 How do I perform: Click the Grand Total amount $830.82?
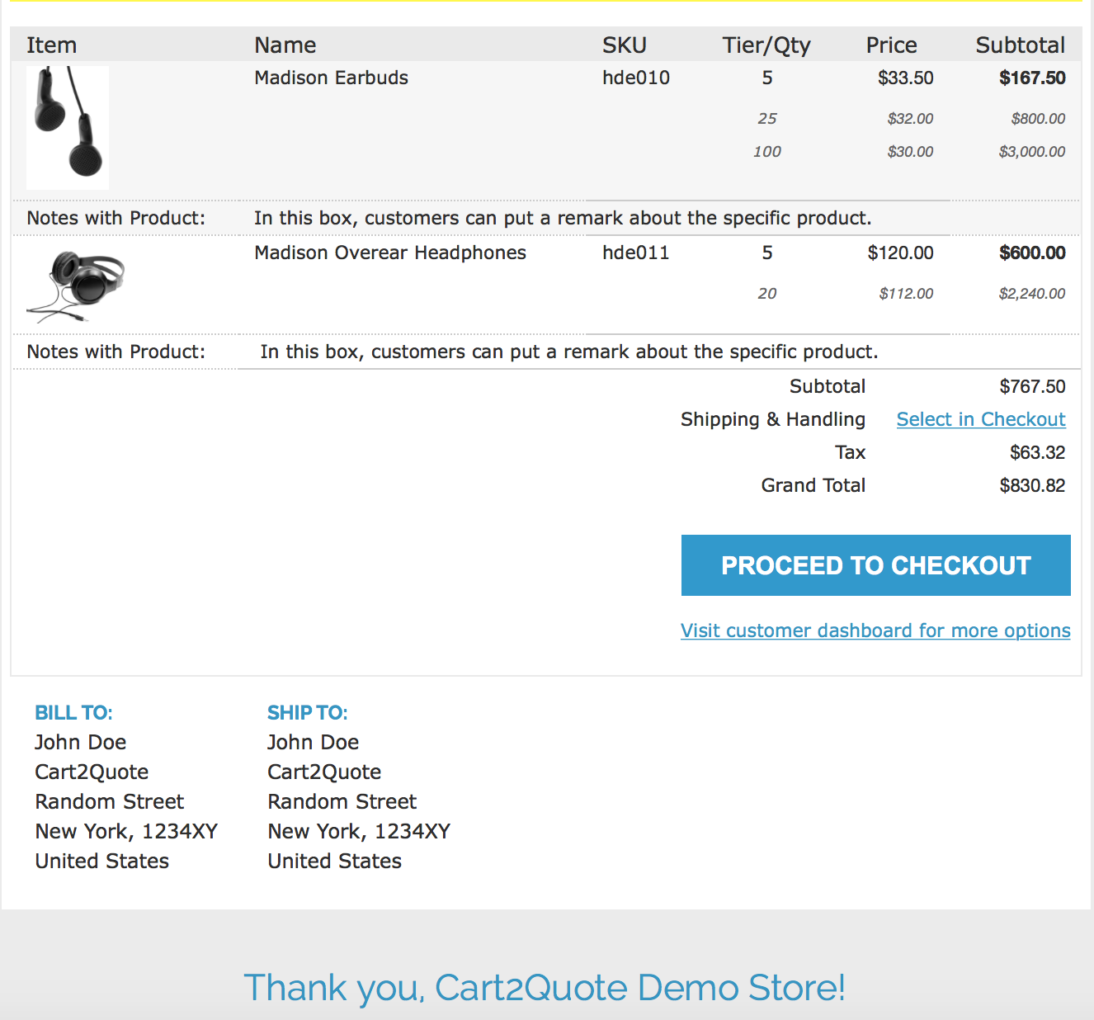pyautogui.click(x=1032, y=485)
